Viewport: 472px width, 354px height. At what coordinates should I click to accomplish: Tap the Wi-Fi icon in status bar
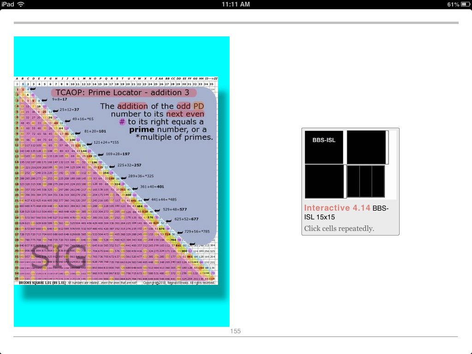click(x=21, y=4)
